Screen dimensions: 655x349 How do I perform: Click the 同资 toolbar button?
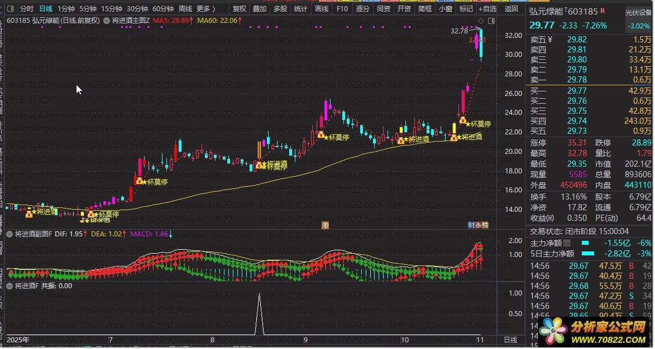[384, 8]
